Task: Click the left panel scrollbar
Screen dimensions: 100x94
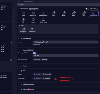Action: click(14, 23)
